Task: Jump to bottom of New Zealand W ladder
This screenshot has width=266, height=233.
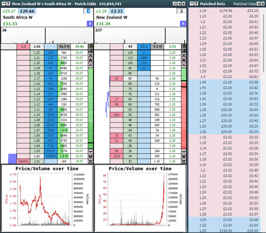Action: 184,161
